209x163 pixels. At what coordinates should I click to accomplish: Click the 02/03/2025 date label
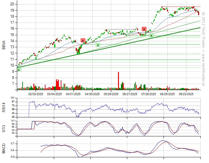(x=36, y=94)
